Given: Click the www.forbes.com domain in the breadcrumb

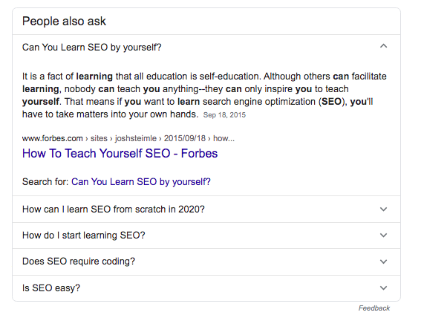Looking at the screenshot, I should 53,138.
